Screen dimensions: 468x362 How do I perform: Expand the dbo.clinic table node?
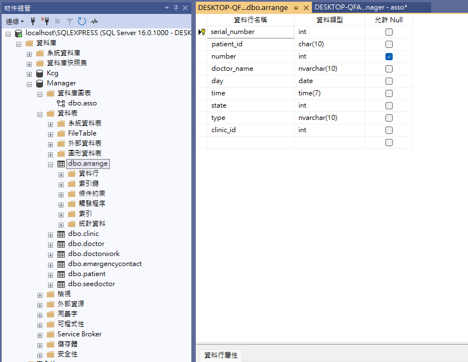click(x=51, y=234)
